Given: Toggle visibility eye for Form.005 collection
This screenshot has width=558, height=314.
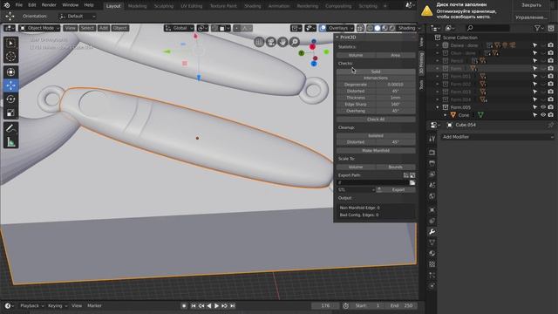Looking at the screenshot, I should pyautogui.click(x=543, y=107).
